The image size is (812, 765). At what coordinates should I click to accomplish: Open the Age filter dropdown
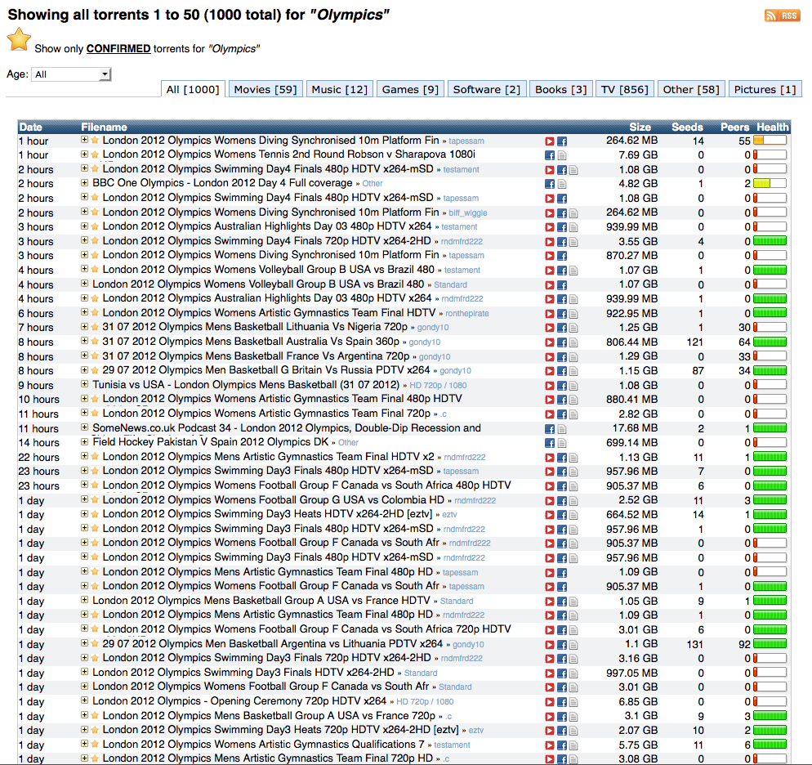click(71, 74)
